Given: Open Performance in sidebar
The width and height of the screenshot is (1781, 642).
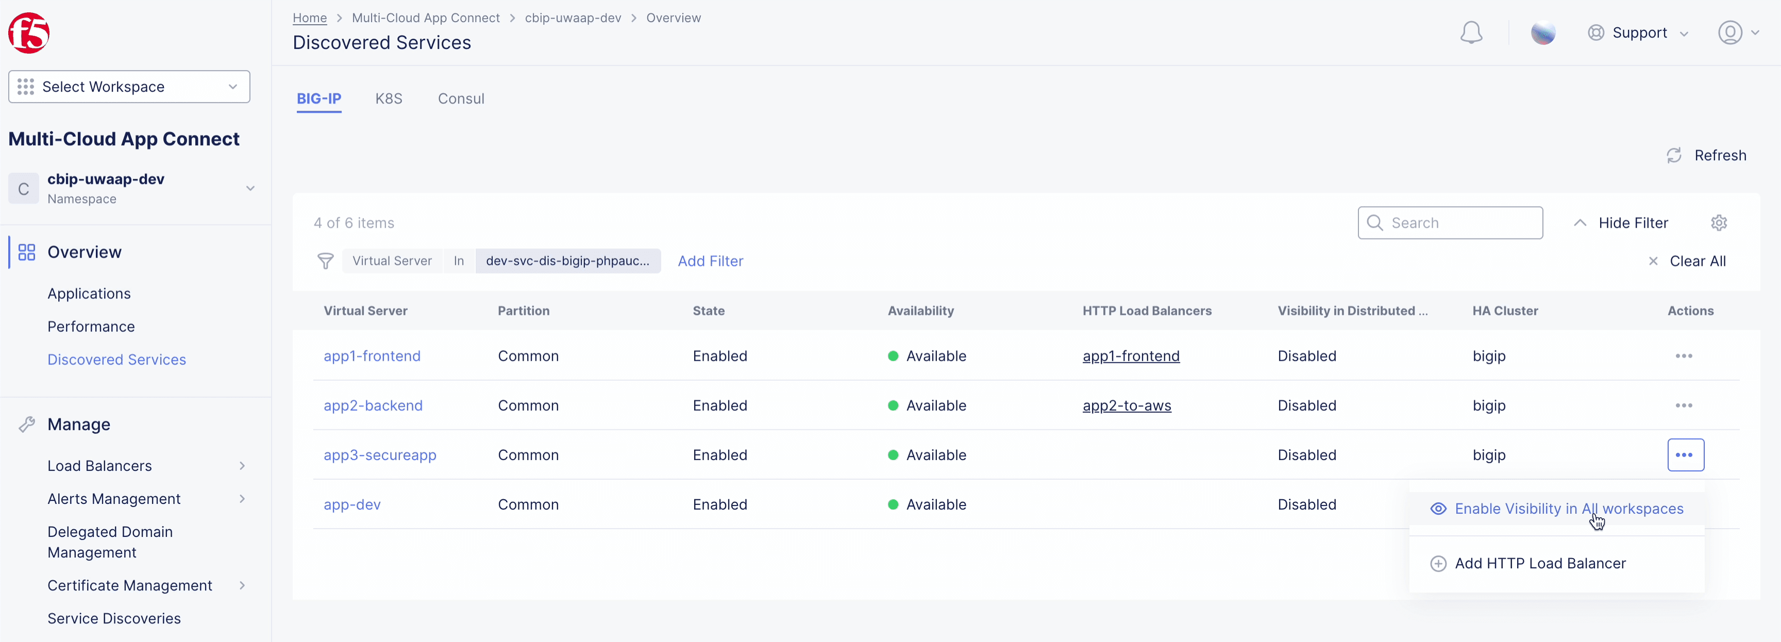Looking at the screenshot, I should (91, 326).
